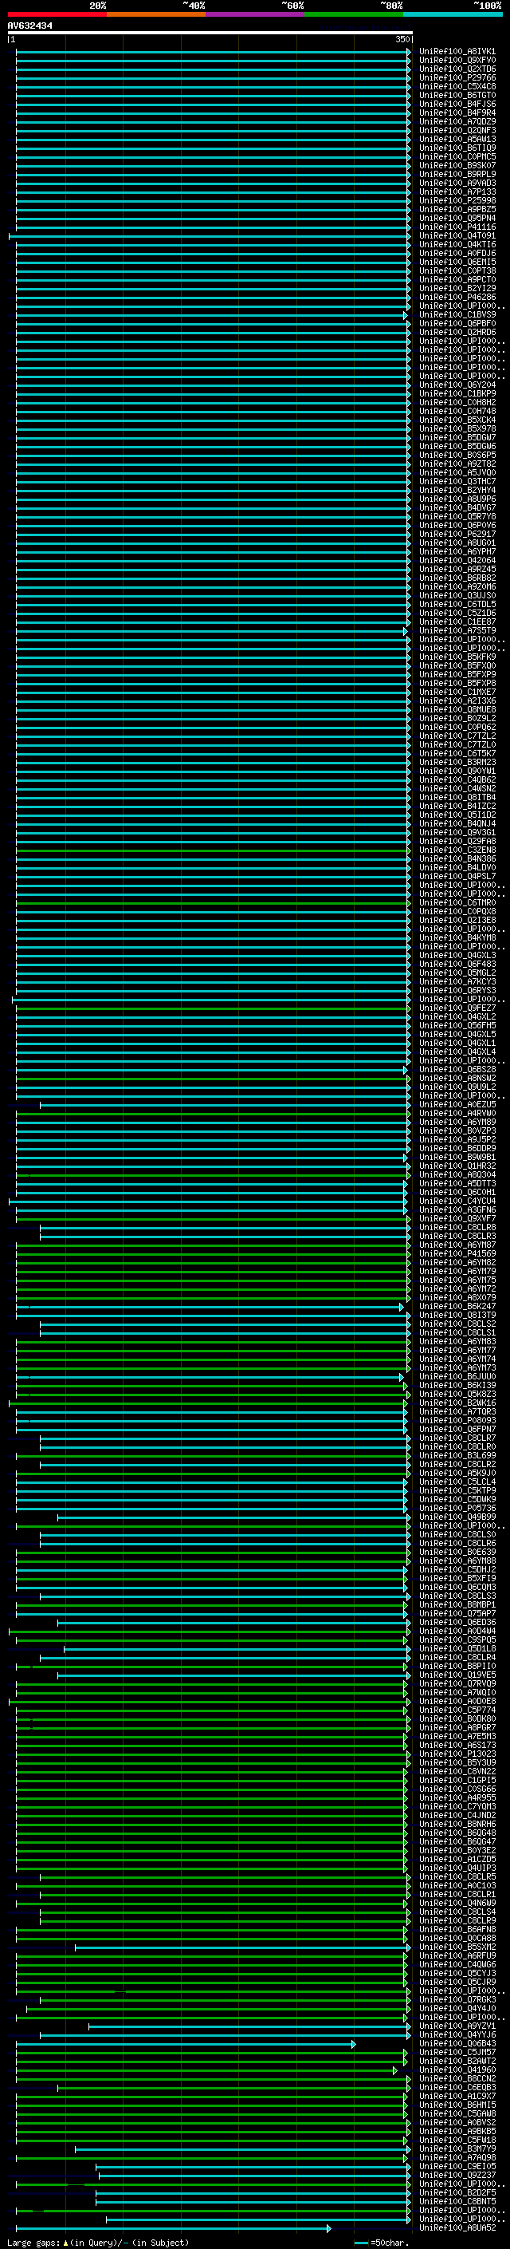Click UniRef100_A5AW13 label
The height and width of the screenshot is (2249, 510).
457,139
